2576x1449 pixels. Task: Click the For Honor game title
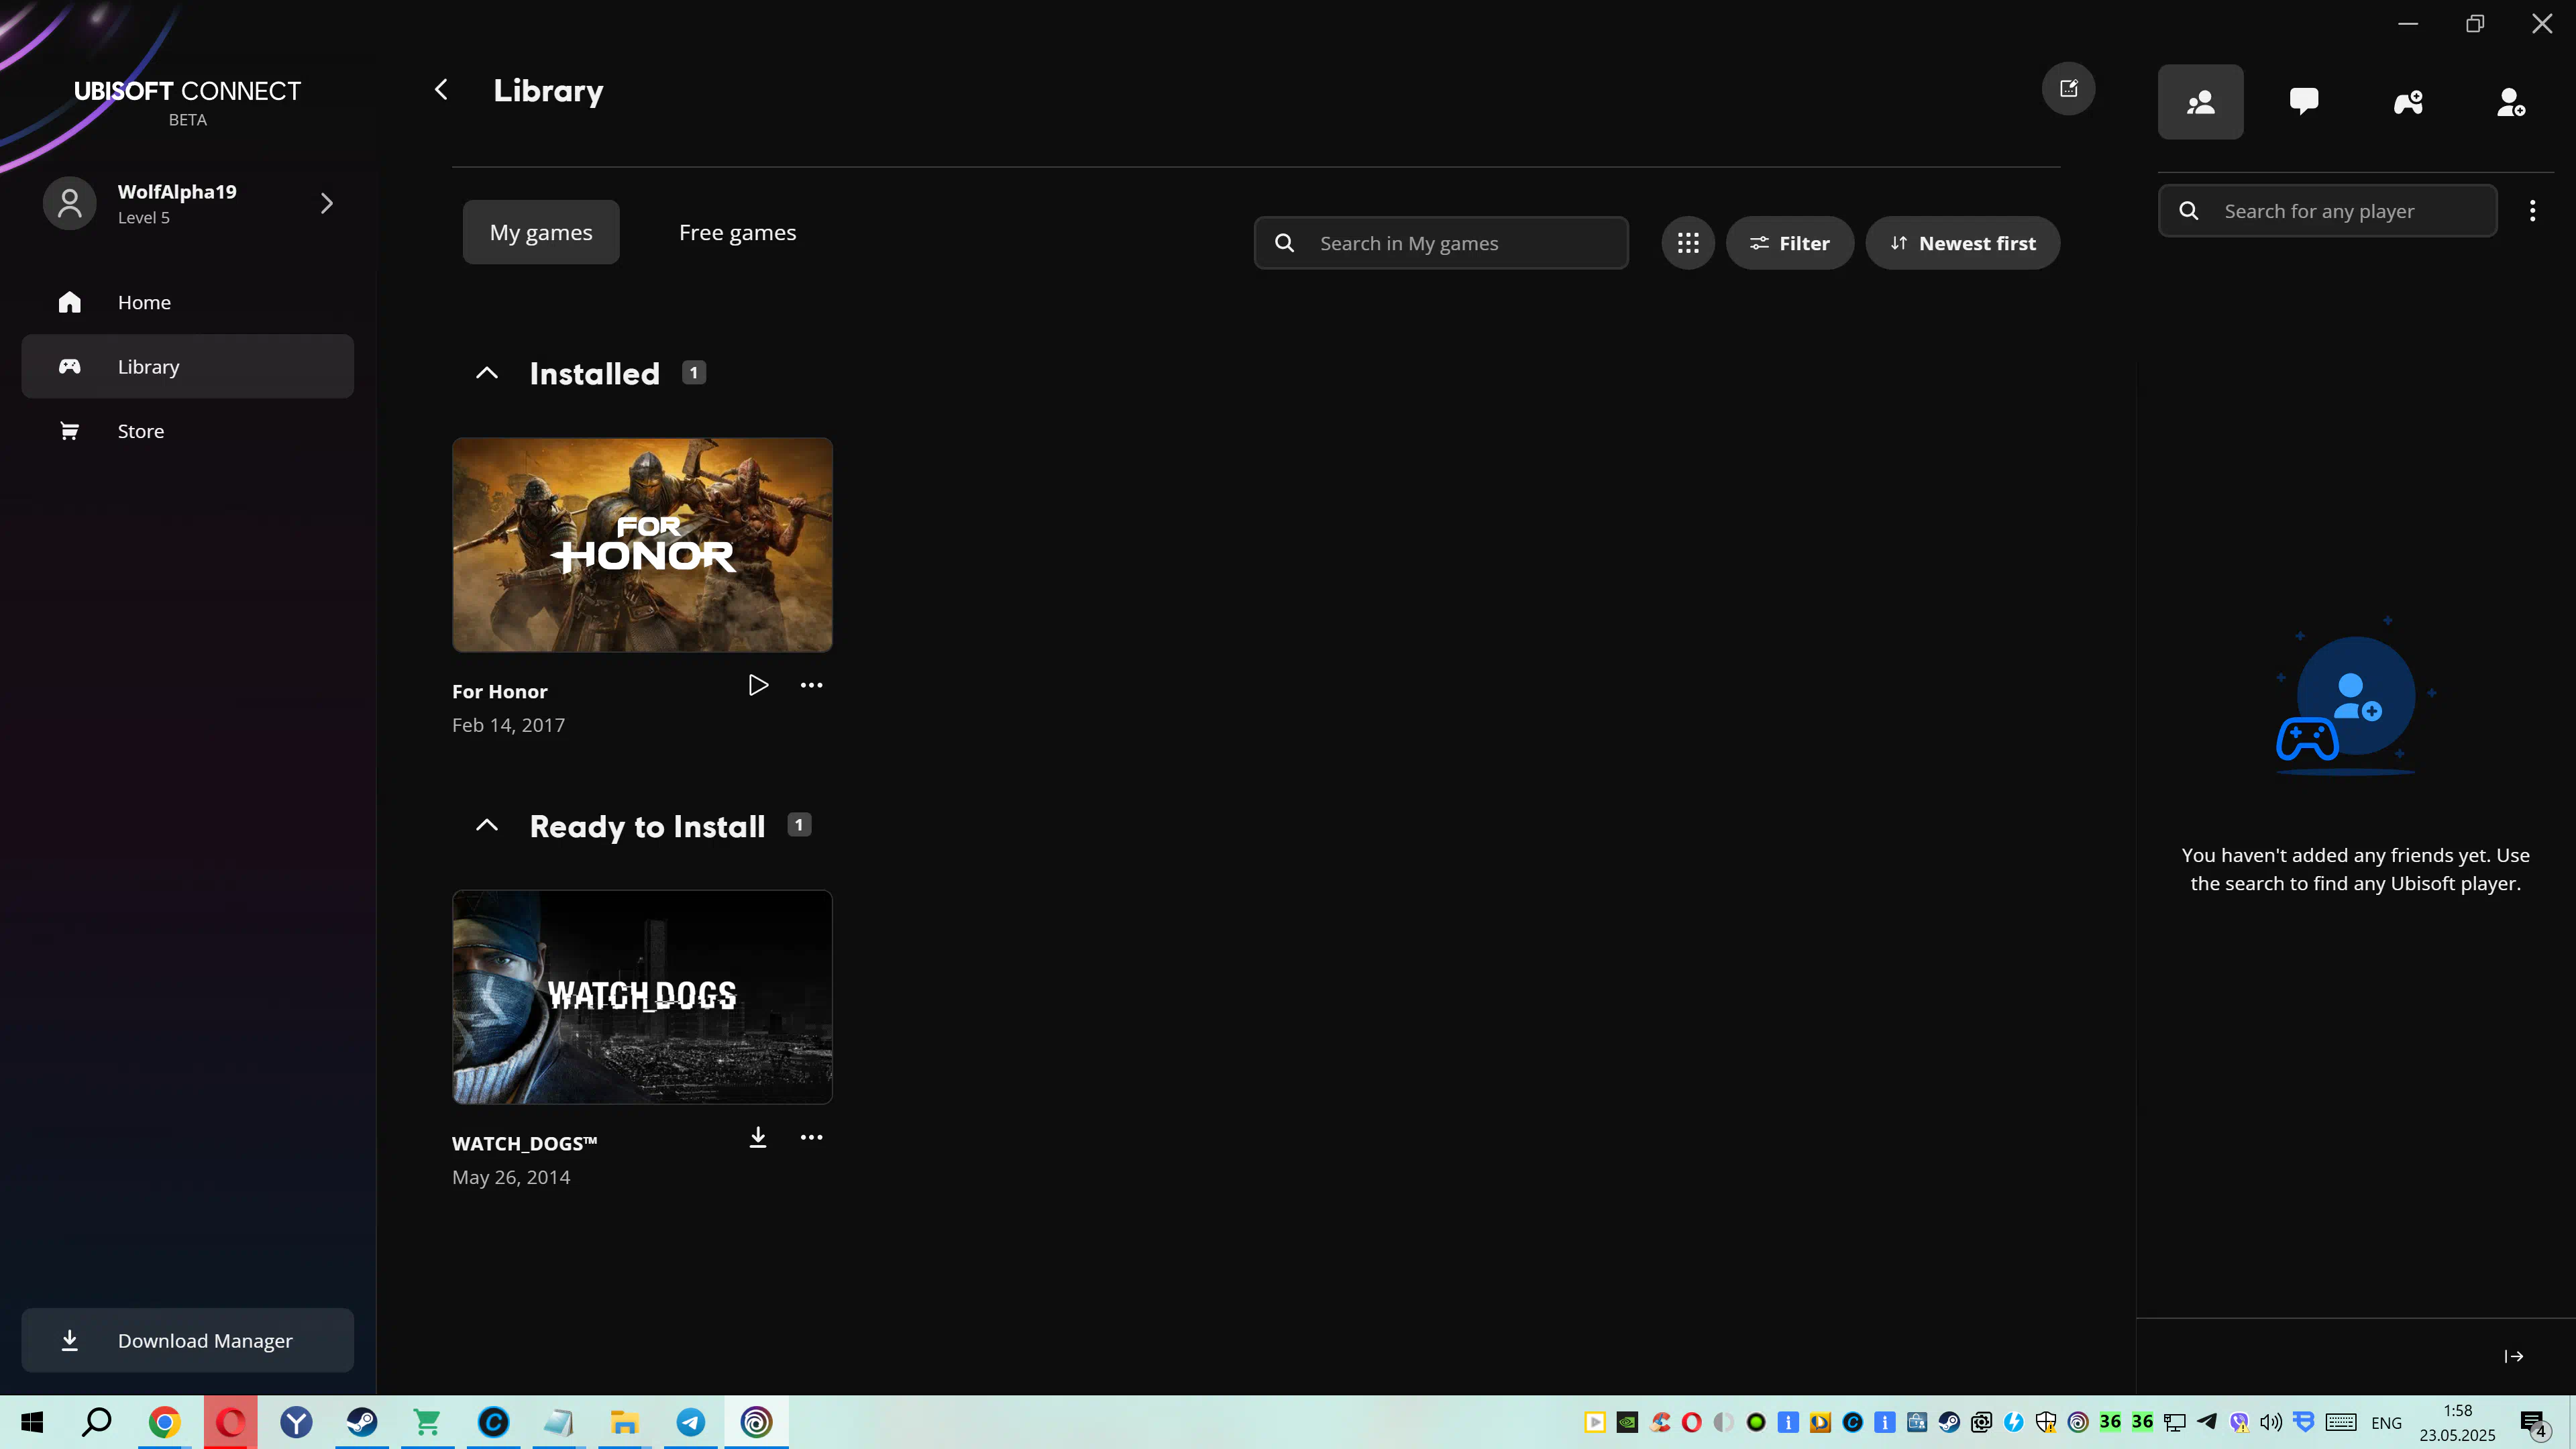pyautogui.click(x=499, y=691)
